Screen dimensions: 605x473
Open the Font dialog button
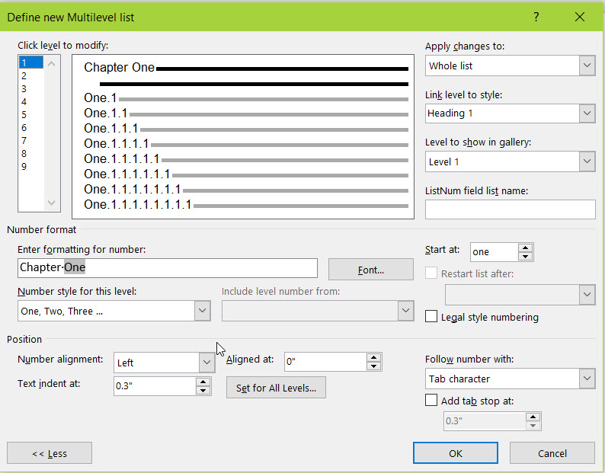tap(371, 270)
